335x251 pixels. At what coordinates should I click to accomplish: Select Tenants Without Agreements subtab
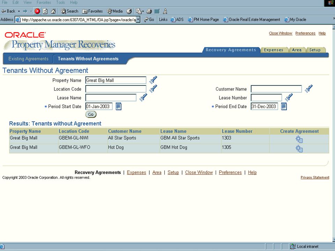[88, 59]
